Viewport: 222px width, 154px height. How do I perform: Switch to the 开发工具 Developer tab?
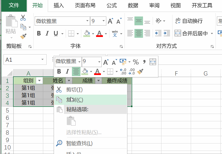[x=202, y=5]
